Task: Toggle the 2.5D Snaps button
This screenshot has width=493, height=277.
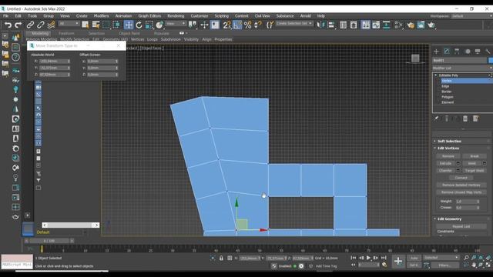Action: point(226,25)
